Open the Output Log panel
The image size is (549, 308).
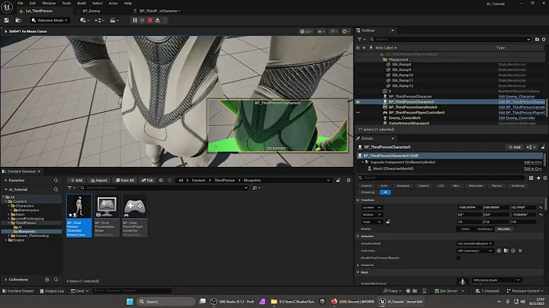pyautogui.click(x=52, y=291)
